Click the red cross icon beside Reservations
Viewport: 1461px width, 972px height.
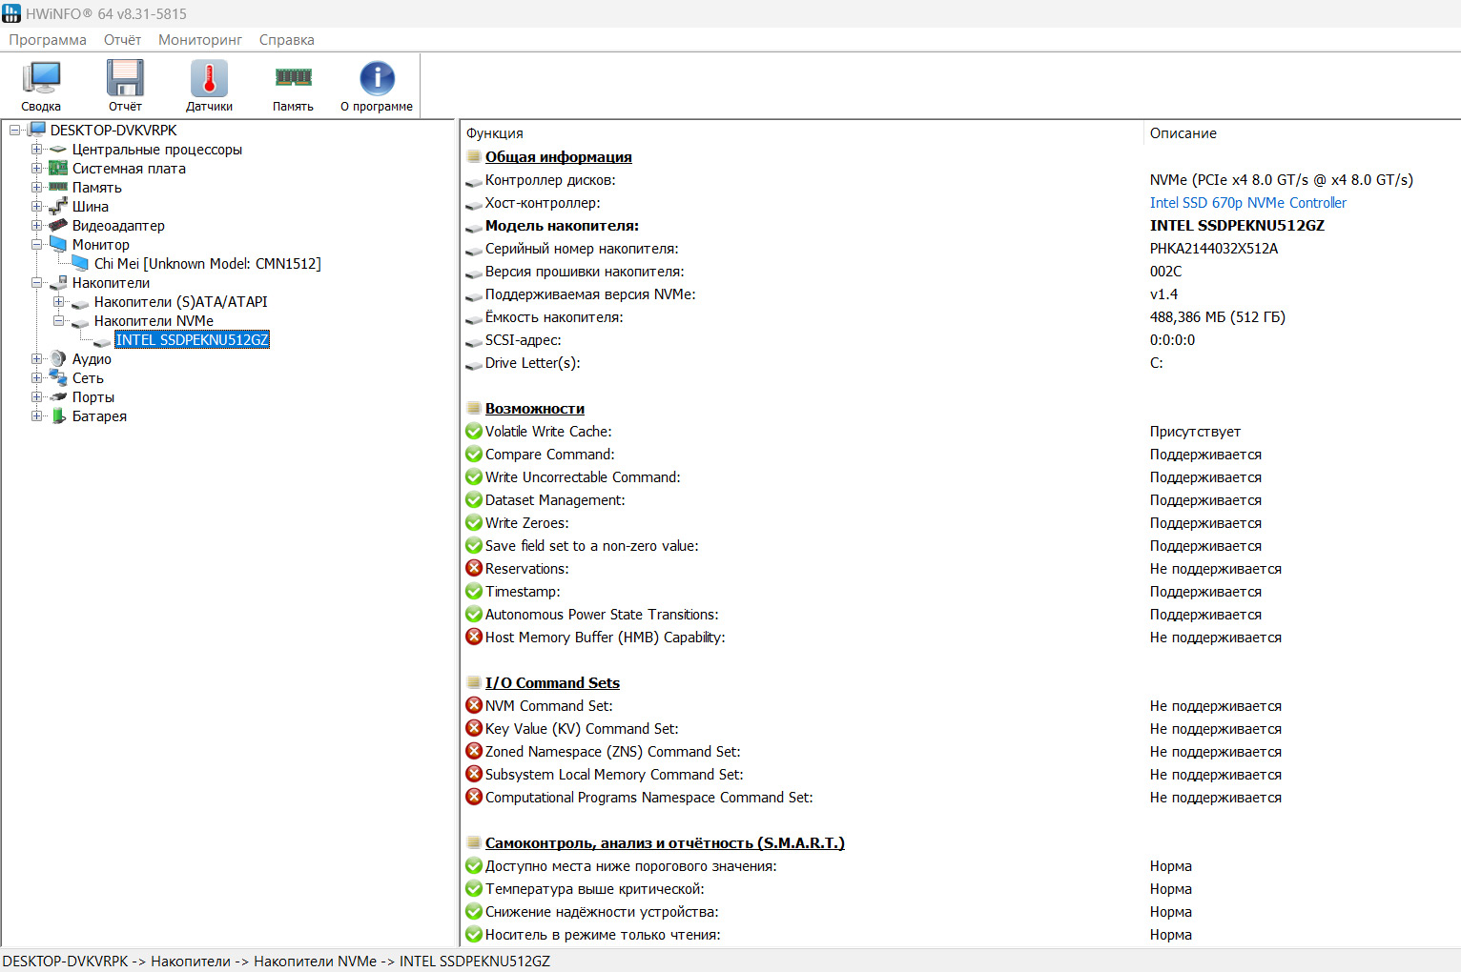tap(474, 569)
